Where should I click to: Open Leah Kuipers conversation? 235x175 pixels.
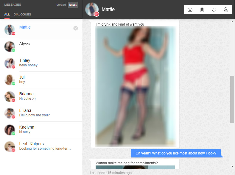pos(41,146)
